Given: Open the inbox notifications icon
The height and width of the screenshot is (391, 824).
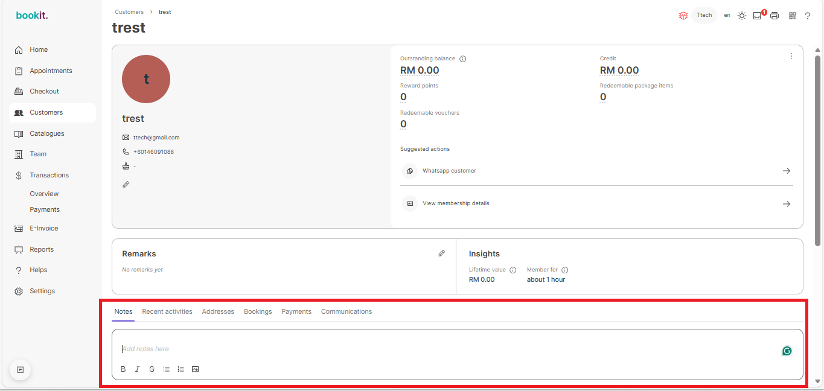Looking at the screenshot, I should click(x=757, y=16).
